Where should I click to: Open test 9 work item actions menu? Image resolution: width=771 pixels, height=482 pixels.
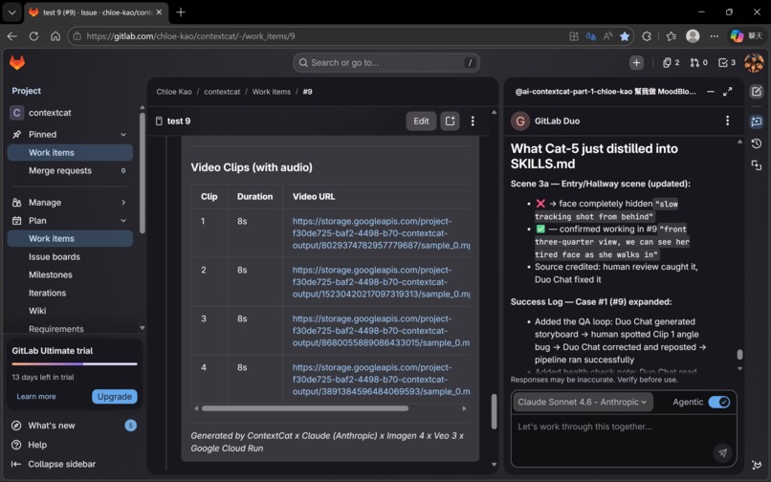click(x=473, y=121)
